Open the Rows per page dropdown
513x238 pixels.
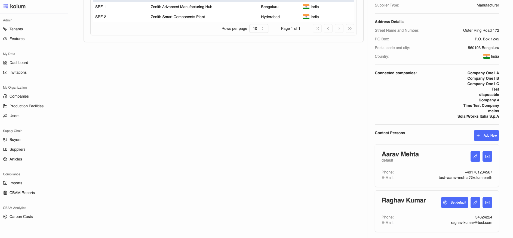(x=259, y=28)
